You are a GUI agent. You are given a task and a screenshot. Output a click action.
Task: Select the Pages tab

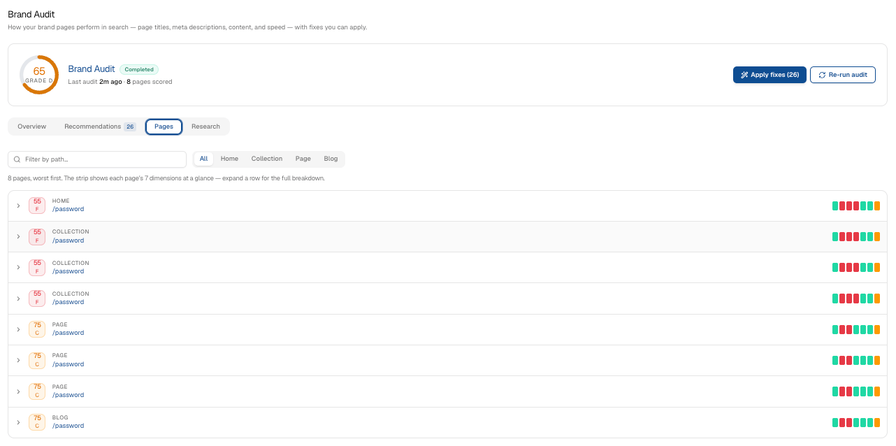click(164, 127)
